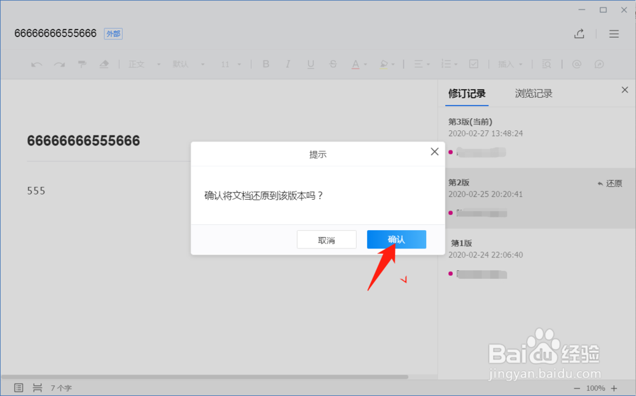The width and height of the screenshot is (636, 396).
Task: Select the format painter tool
Action: tap(82, 64)
